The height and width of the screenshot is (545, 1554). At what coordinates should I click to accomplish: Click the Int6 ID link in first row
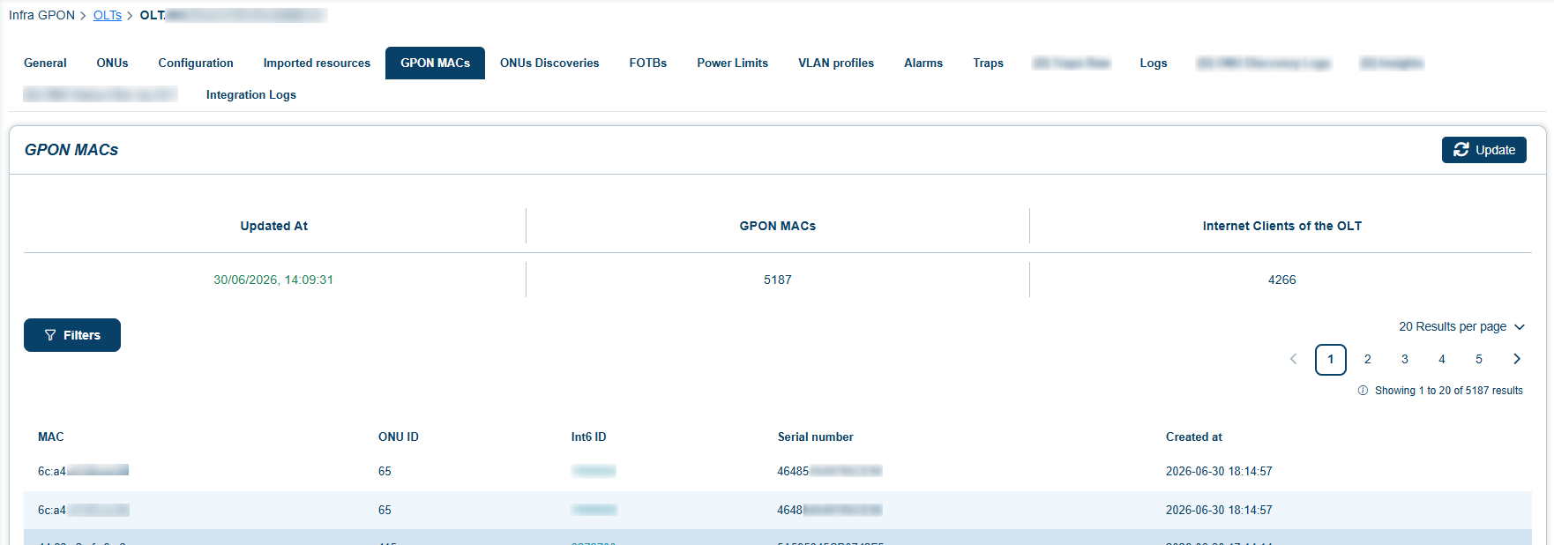point(594,471)
